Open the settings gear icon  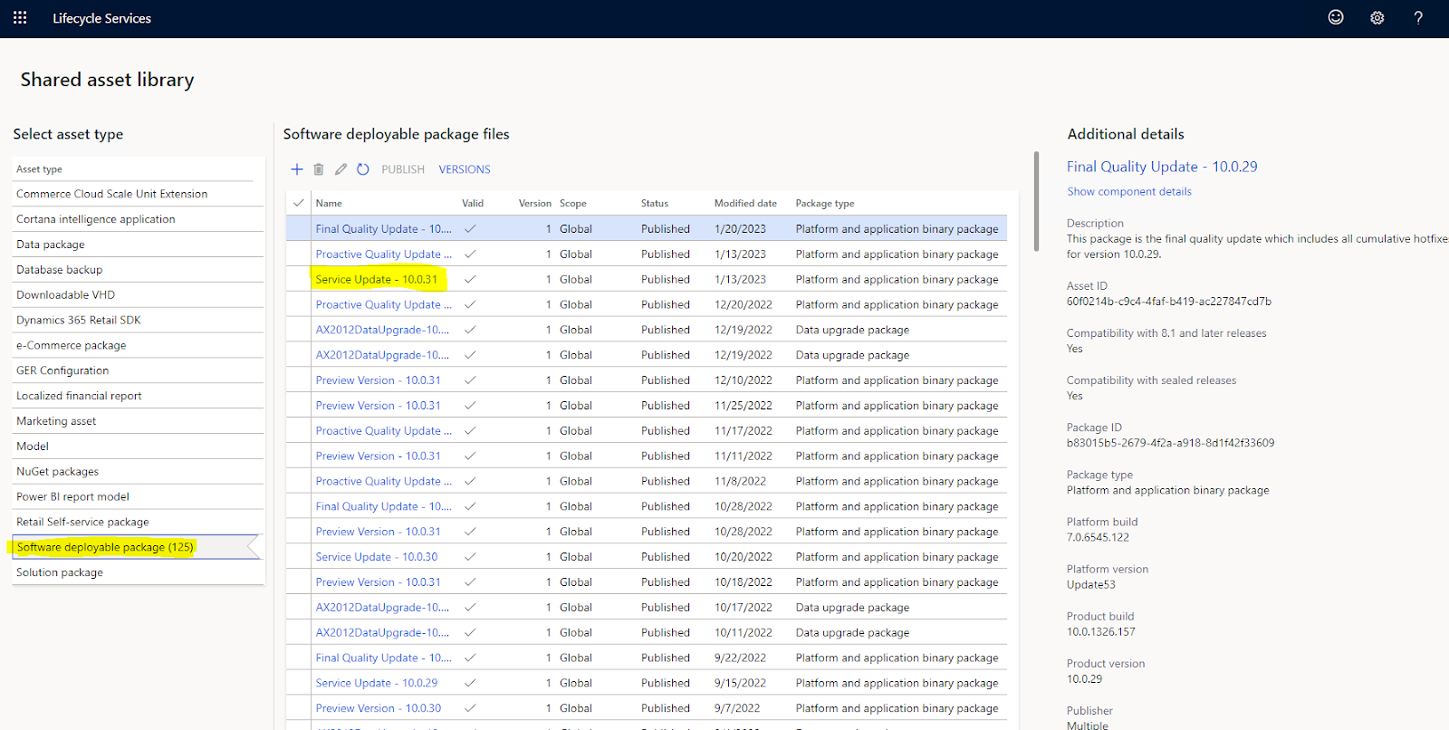1377,18
